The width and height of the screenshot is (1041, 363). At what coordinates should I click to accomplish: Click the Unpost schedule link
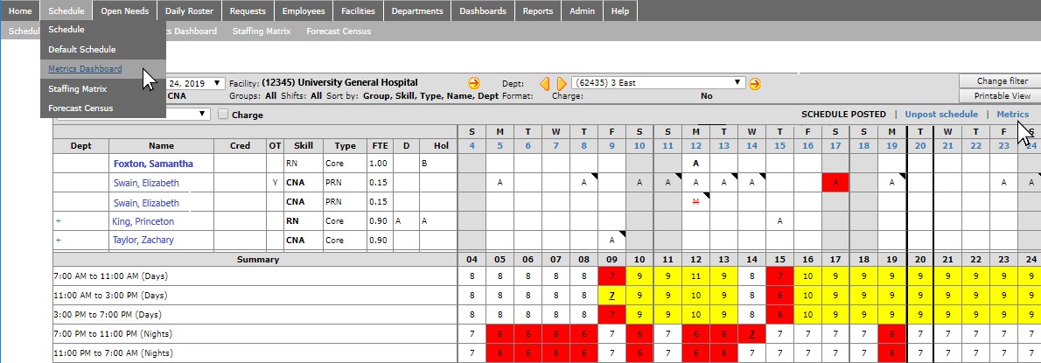(x=941, y=115)
